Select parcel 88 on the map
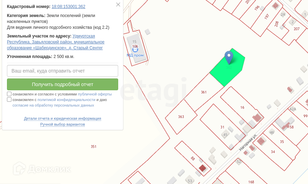 [x=193, y=158]
